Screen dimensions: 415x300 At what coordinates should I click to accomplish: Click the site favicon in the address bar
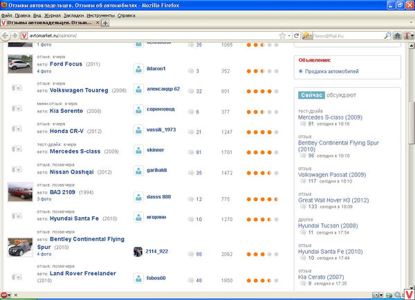coord(24,35)
